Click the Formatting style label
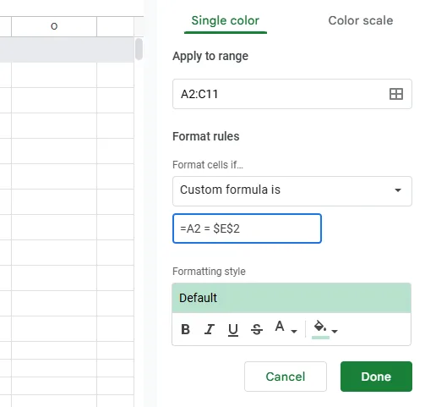The height and width of the screenshot is (407, 425). click(x=209, y=272)
